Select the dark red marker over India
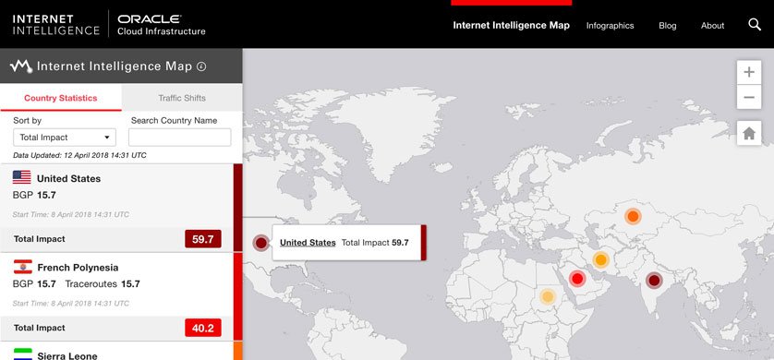 click(x=654, y=281)
